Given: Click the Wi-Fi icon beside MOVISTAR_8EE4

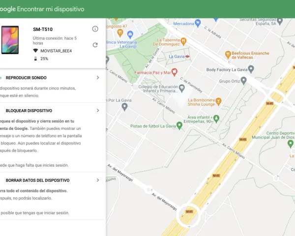Looking at the screenshot, I should (35, 51).
